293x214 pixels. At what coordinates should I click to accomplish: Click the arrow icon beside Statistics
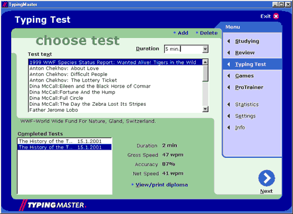coord(229,104)
